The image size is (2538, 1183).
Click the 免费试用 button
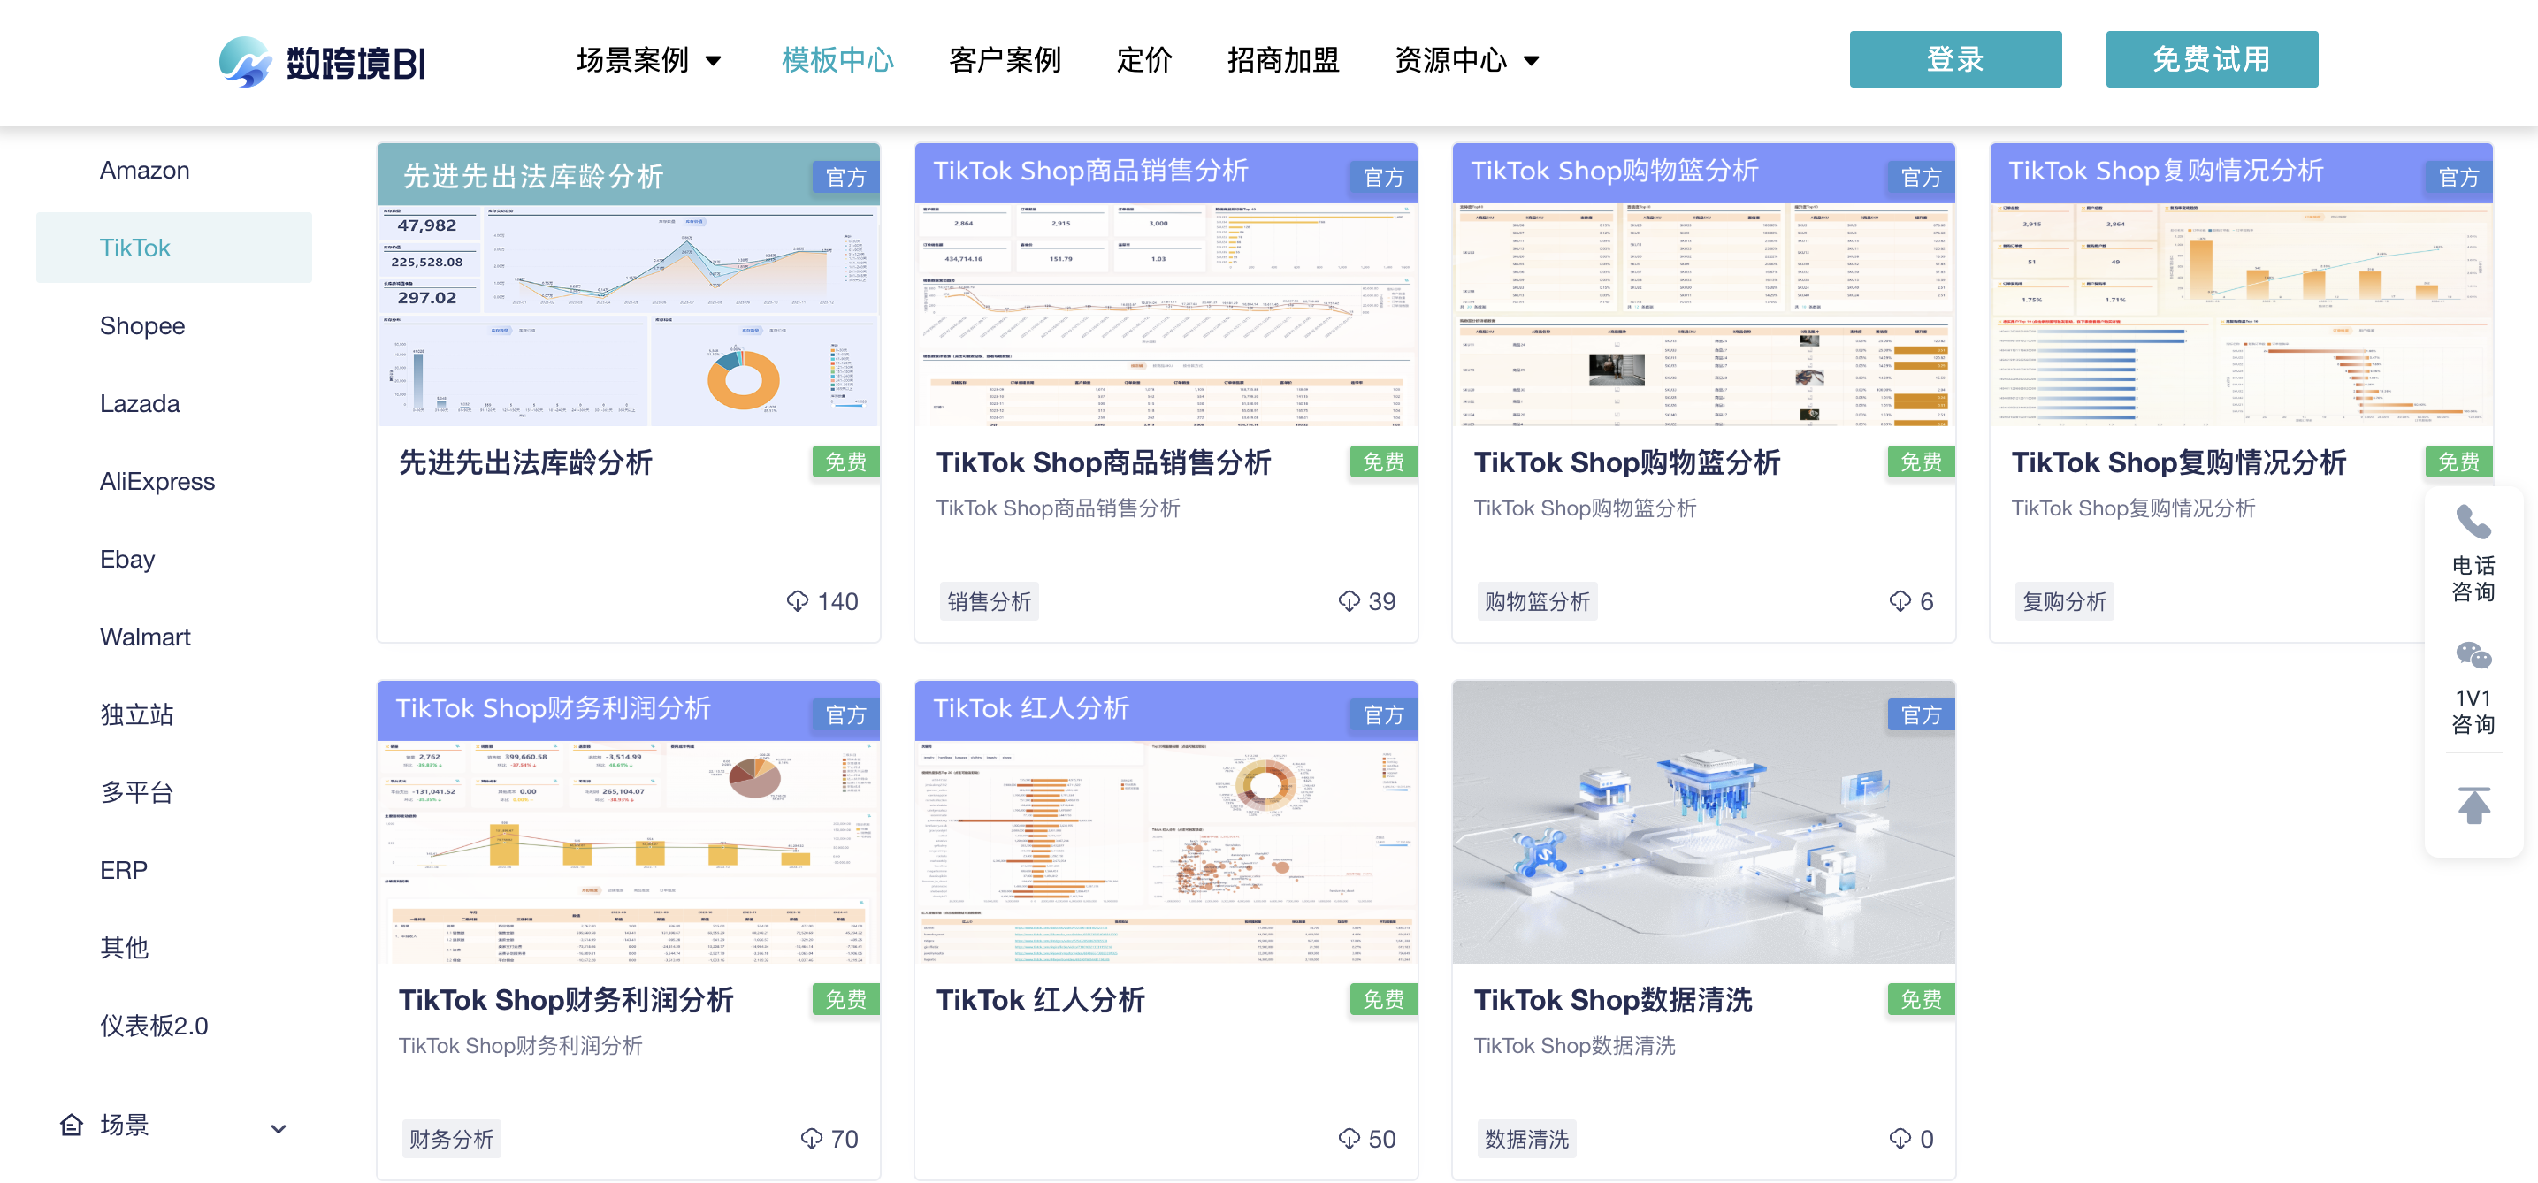2210,59
